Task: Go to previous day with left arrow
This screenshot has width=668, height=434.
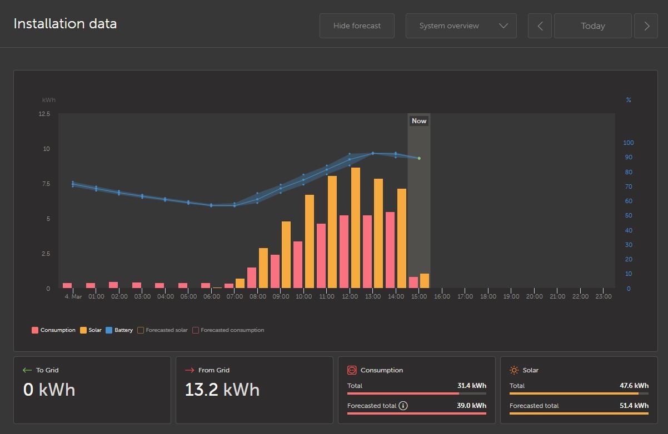Action: pyautogui.click(x=540, y=26)
